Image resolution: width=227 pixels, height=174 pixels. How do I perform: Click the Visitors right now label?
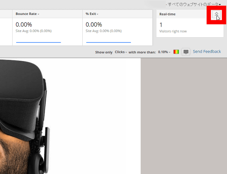(173, 31)
